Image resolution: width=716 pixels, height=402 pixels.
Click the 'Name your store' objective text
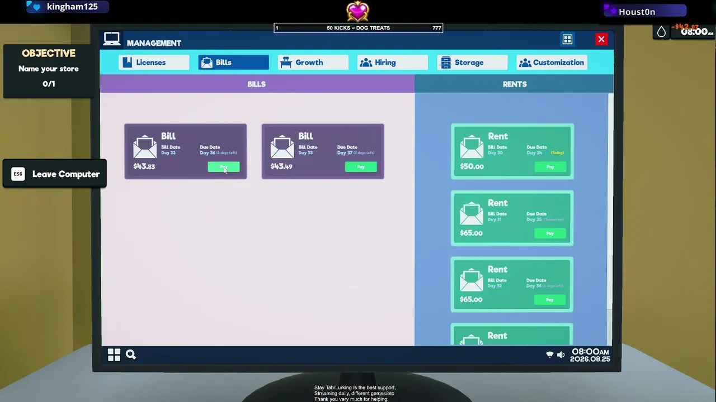pos(49,69)
